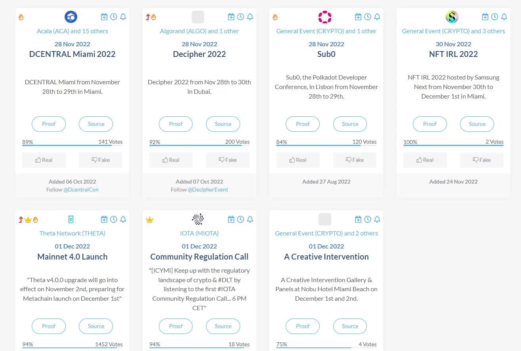Follow the @DecipherEvent link
The image size is (521, 351).
coord(208,190)
